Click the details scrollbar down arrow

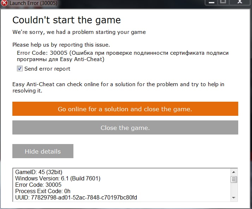click(234, 198)
